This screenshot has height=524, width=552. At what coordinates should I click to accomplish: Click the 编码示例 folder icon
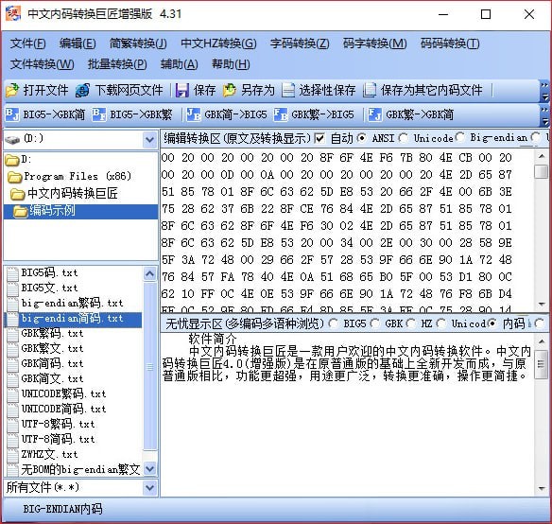[21, 211]
